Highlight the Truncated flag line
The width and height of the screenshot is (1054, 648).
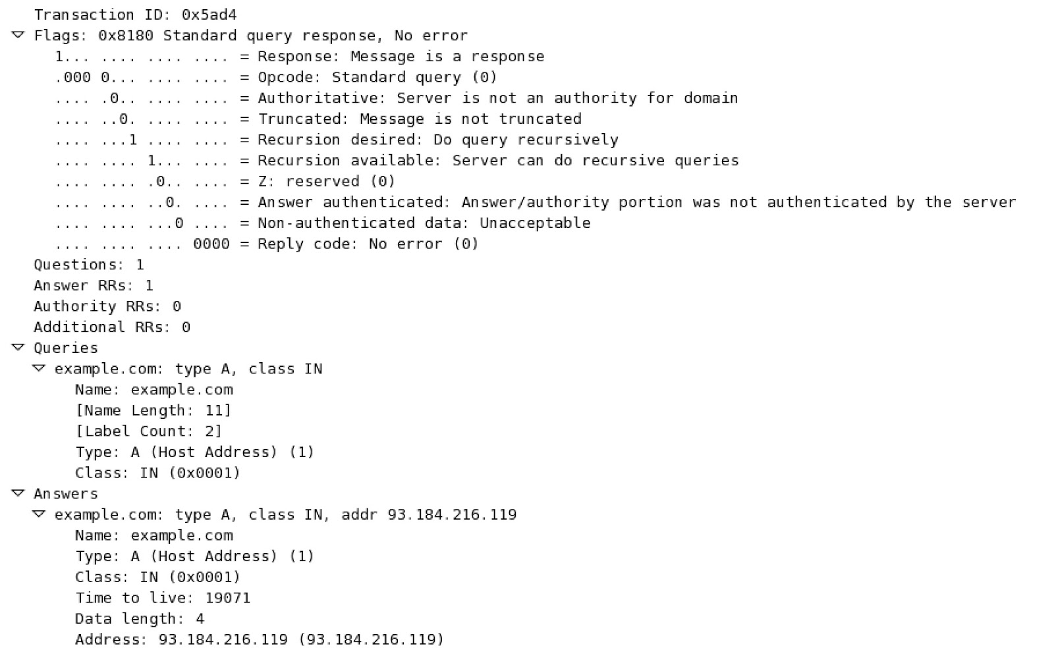pyautogui.click(x=318, y=119)
